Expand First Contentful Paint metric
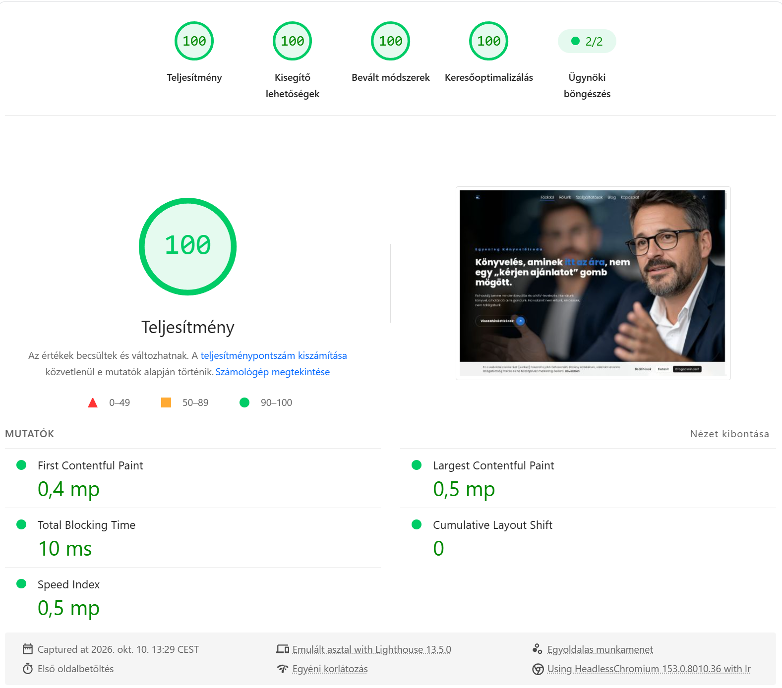This screenshot has width=782, height=688. [193, 478]
